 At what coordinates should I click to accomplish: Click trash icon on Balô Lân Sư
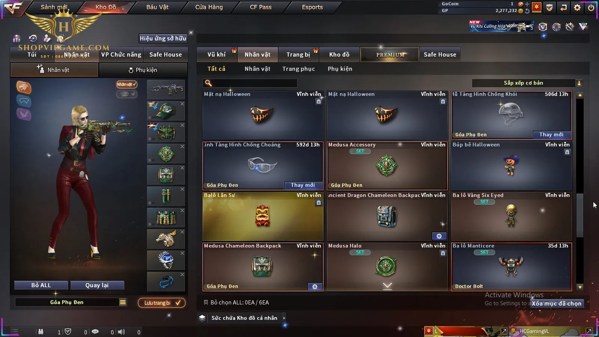(319, 203)
